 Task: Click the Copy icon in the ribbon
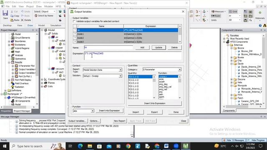coord(12,16)
